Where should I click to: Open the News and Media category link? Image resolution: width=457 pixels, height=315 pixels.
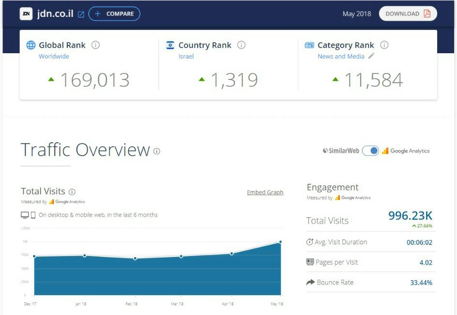pos(341,56)
